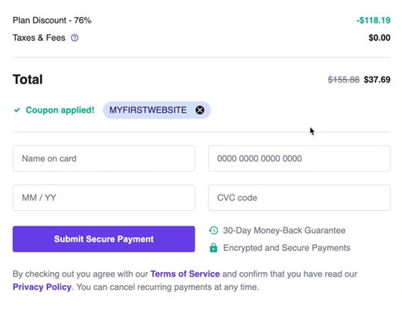The width and height of the screenshot is (402, 309).
Task: Click the Coupon applied! text
Action: pos(60,110)
